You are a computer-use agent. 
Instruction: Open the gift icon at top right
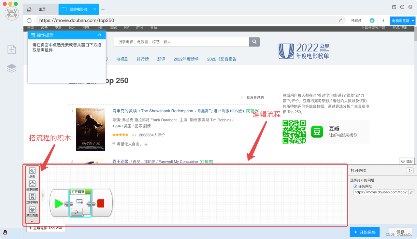(x=394, y=7)
